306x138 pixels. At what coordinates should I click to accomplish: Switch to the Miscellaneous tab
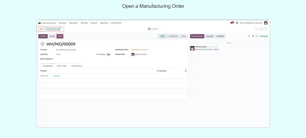[x=77, y=66]
